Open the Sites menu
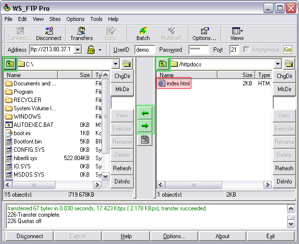 point(55,19)
